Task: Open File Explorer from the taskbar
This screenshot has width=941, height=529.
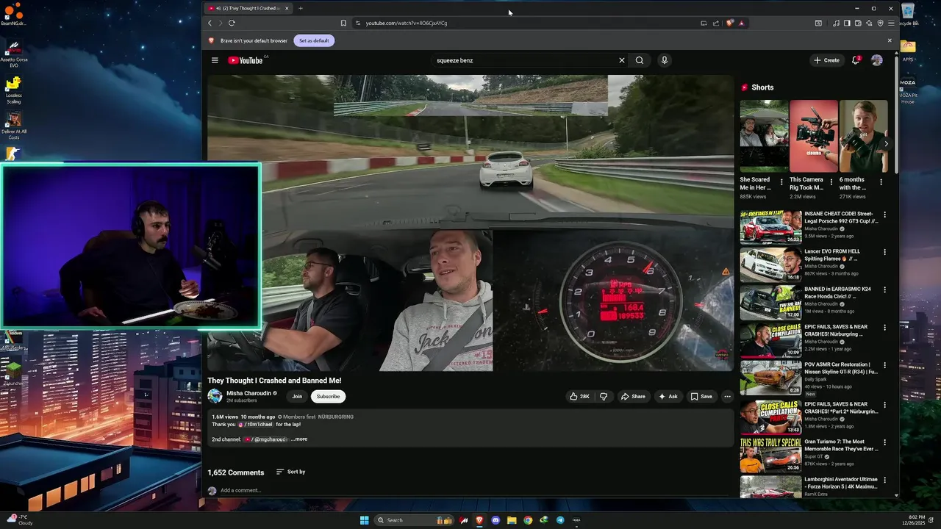Action: (512, 520)
